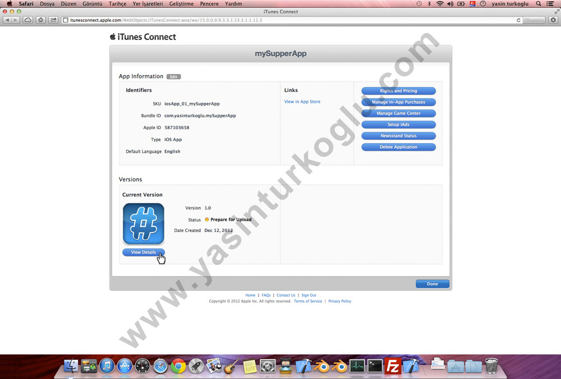The width and height of the screenshot is (561, 379).
Task: Enter full screen using the window's expand arrows
Action: 557,11
